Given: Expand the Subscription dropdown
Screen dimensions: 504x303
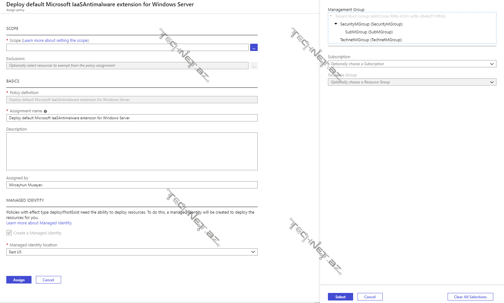Looking at the screenshot, I should pos(412,64).
